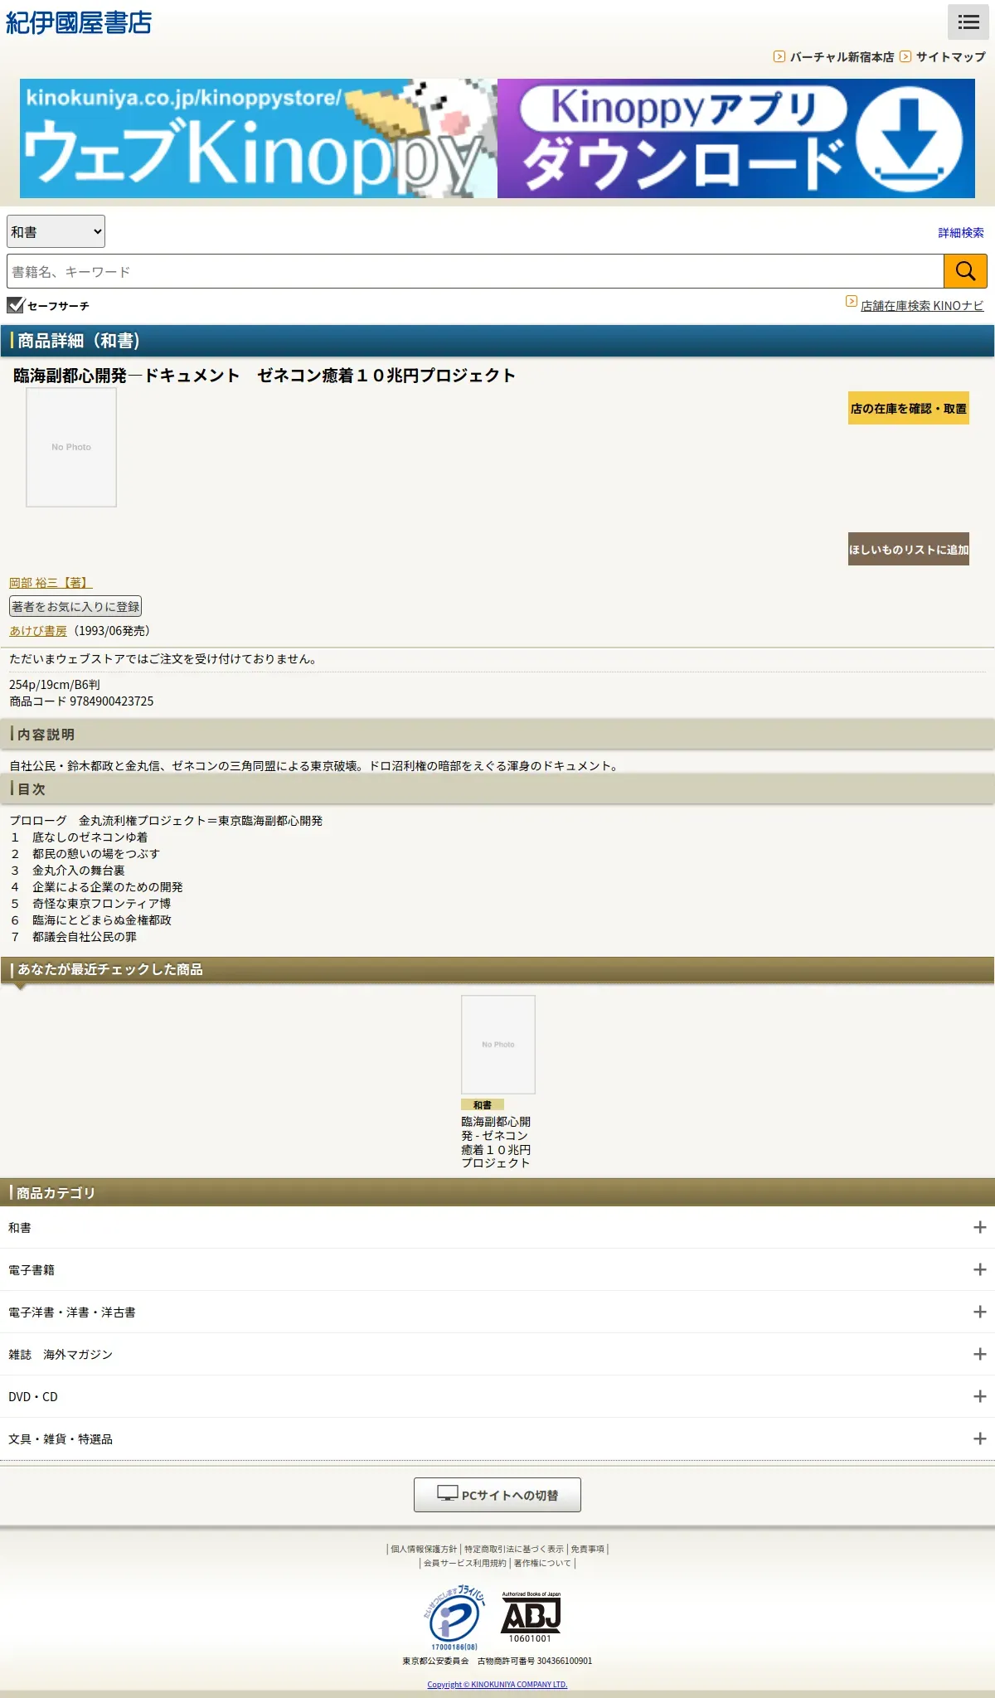The height and width of the screenshot is (1698, 995).
Task: Expand the DVD・CD category
Action: 498,1396
